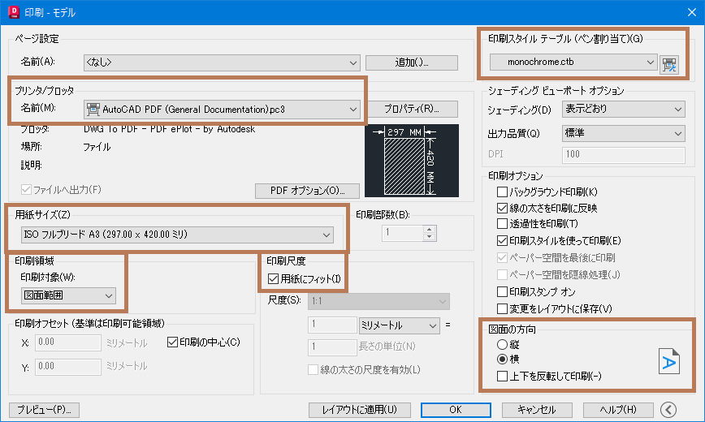Click the 場所 value 'ファイル' text
Image resolution: width=705 pixels, height=422 pixels.
97,147
